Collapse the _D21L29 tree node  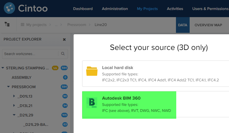point(14,115)
